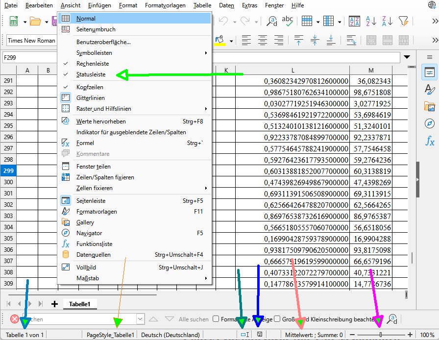The height and width of the screenshot is (340, 439).
Task: Select Seitenumbruch view in the Ansicht menu
Action: tap(134, 29)
